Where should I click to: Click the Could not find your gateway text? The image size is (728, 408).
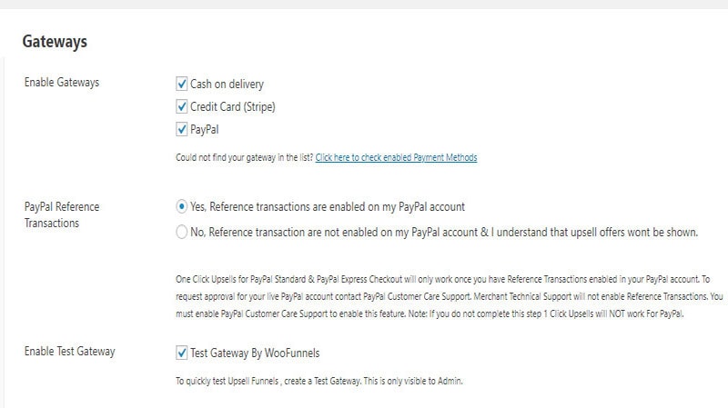[x=244, y=157]
